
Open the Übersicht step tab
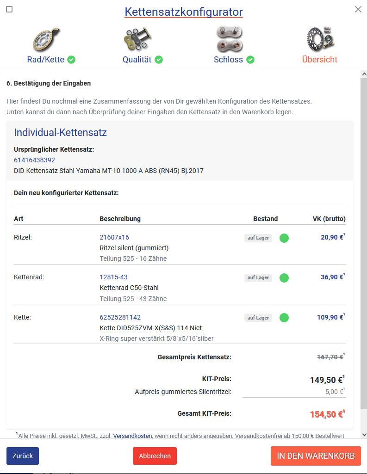[x=319, y=60]
